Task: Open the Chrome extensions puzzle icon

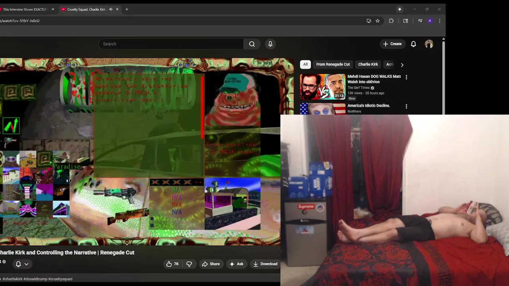Action: [x=391, y=21]
